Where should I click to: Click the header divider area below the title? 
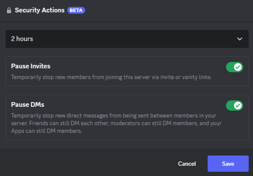pos(127,21)
